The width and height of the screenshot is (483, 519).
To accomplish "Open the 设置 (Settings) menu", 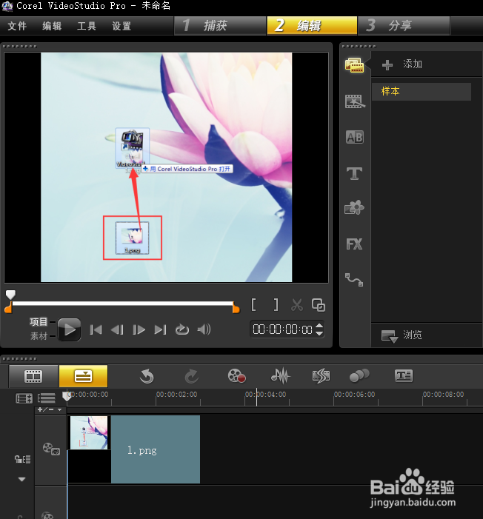I will pos(121,26).
